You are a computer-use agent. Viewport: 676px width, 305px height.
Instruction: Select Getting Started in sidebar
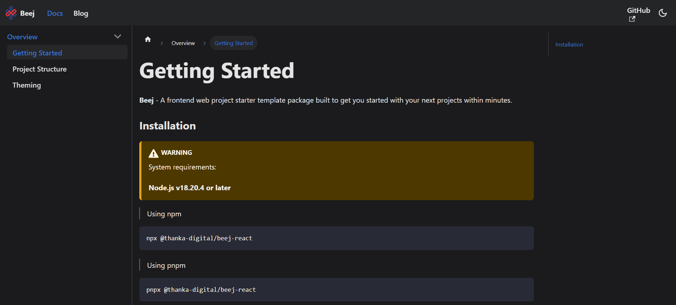pos(67,53)
